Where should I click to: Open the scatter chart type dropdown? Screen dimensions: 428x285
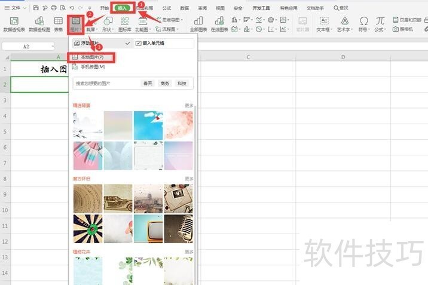272,29
